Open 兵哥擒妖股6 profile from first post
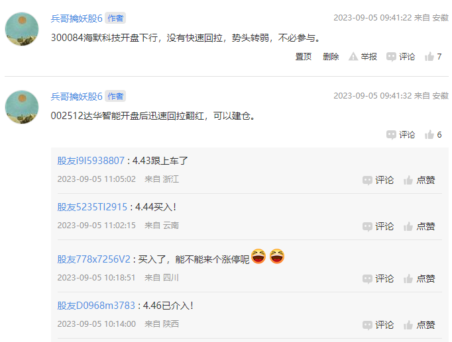 (x=76, y=19)
